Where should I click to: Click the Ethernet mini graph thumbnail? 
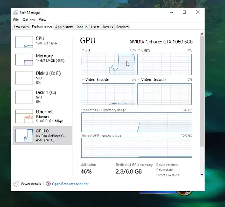click(24, 116)
